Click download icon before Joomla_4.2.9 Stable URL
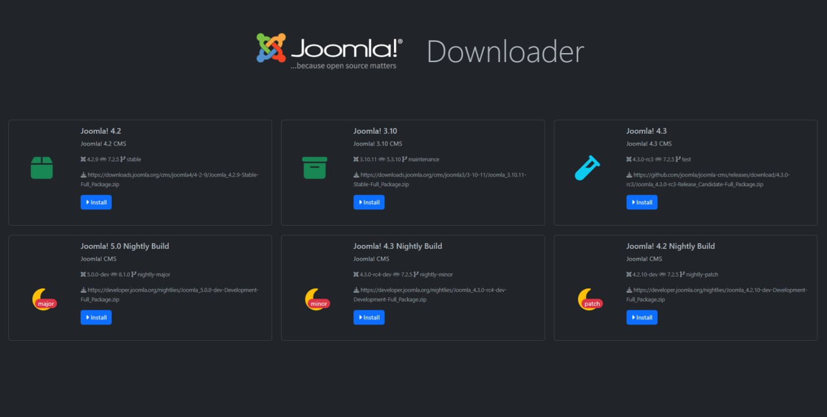Screen dimensions: 827x417 coord(83,175)
